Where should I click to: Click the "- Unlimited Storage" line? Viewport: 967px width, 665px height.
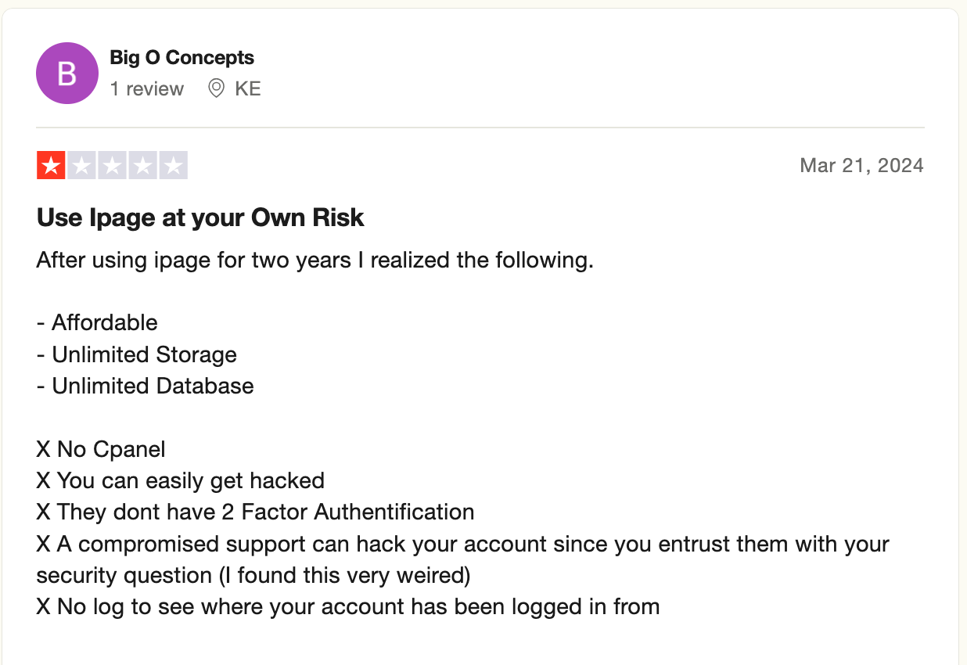tap(137, 354)
